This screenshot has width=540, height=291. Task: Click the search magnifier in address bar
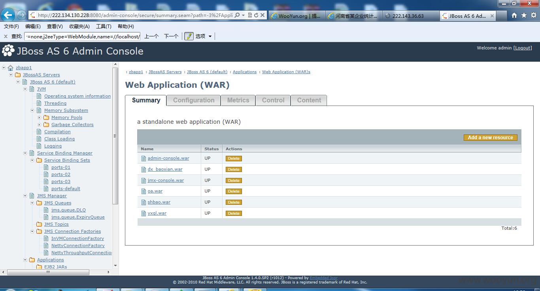237,15
